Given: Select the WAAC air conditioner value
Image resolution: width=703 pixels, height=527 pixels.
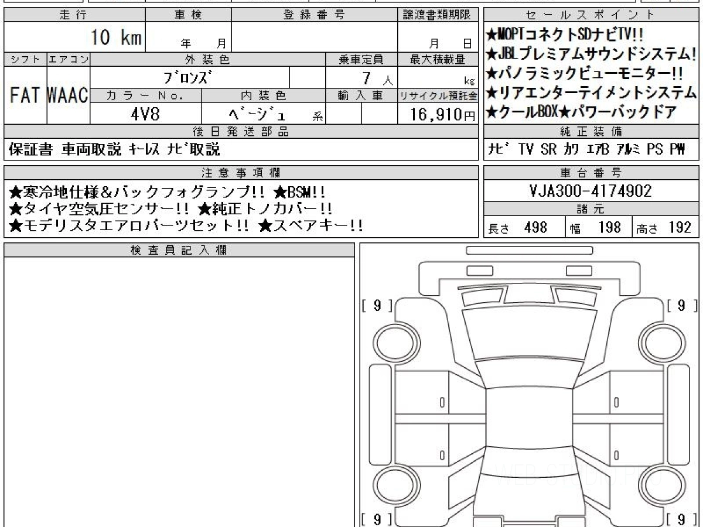Looking at the screenshot, I should tap(69, 96).
